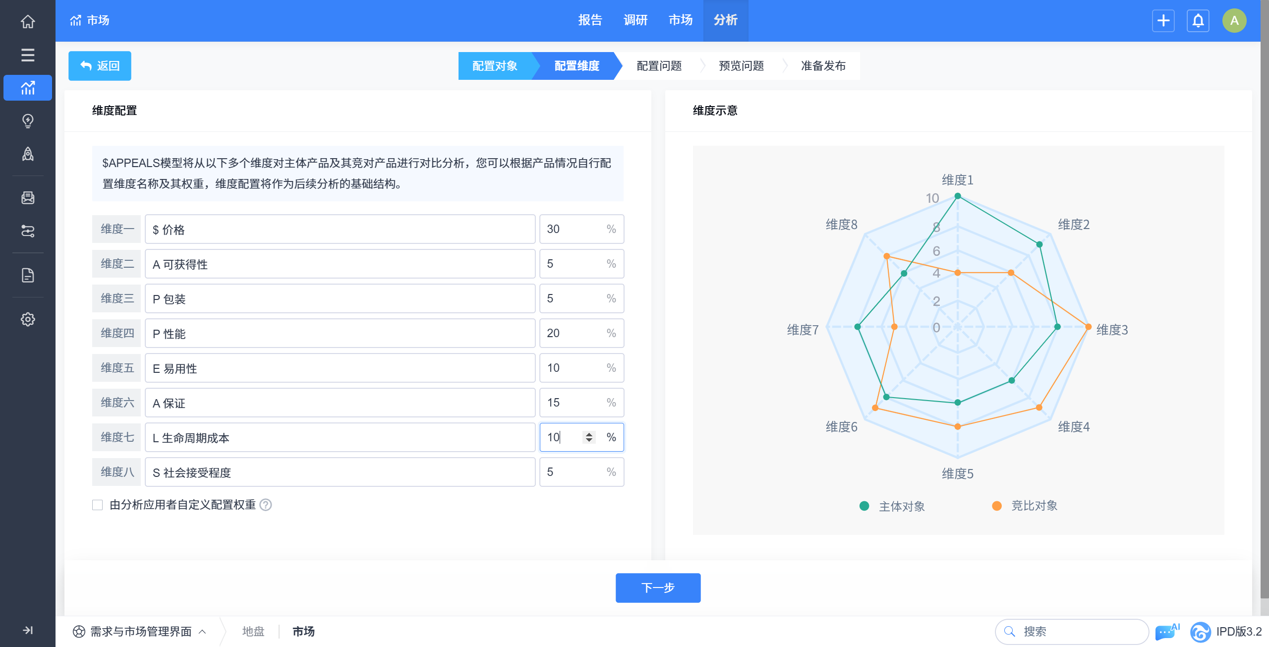Click the help question mark icon
The height and width of the screenshot is (647, 1269).
266,505
